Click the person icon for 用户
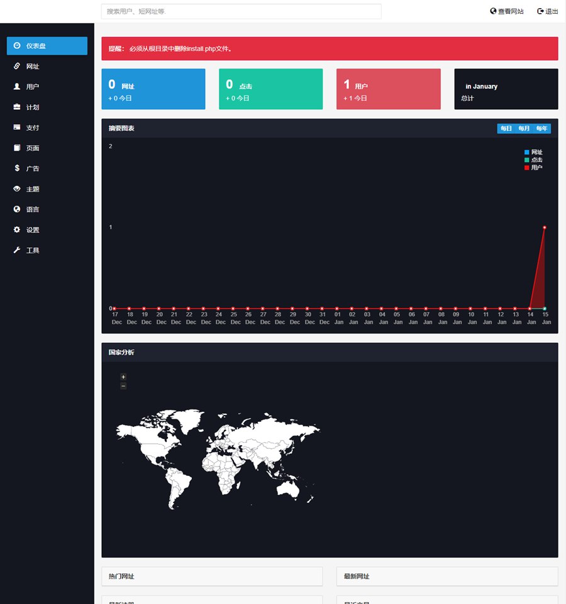This screenshot has width=566, height=604. point(17,87)
